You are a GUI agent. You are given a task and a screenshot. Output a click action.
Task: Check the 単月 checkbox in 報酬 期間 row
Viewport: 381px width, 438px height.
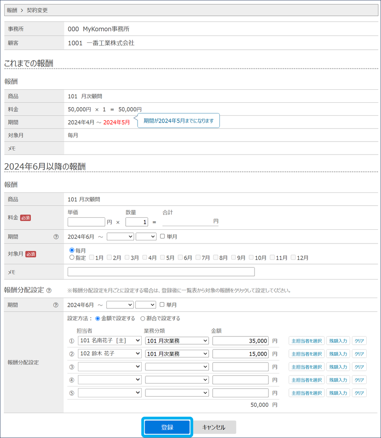pos(163,236)
